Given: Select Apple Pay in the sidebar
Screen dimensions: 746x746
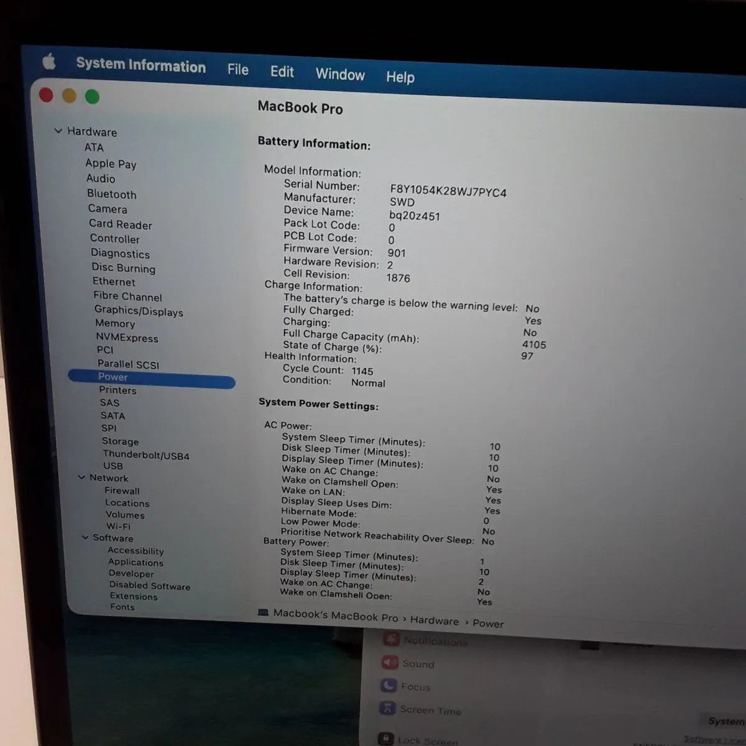Looking at the screenshot, I should pos(111,163).
